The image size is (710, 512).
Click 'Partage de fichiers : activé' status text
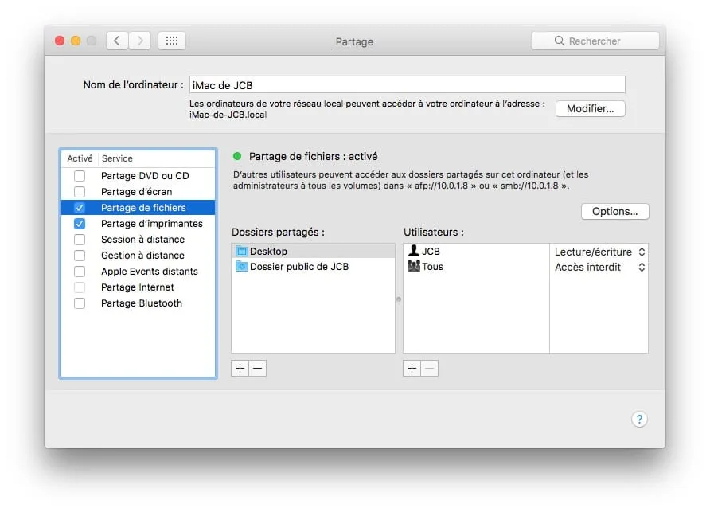coord(313,156)
